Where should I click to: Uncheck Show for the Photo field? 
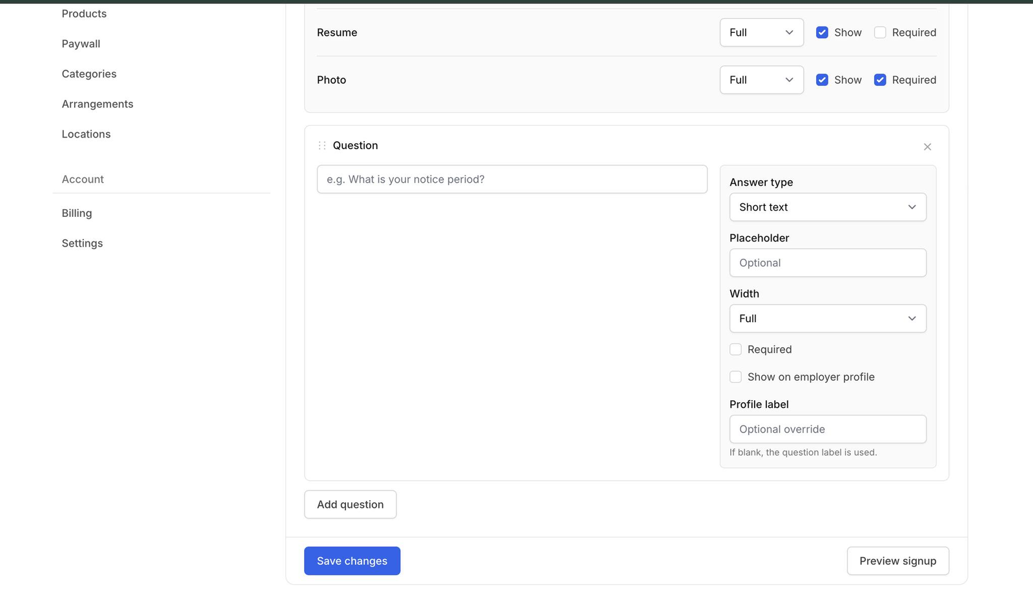tap(822, 79)
